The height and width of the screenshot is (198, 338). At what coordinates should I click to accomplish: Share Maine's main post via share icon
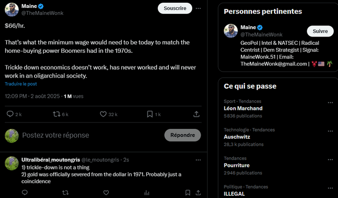[196, 114]
